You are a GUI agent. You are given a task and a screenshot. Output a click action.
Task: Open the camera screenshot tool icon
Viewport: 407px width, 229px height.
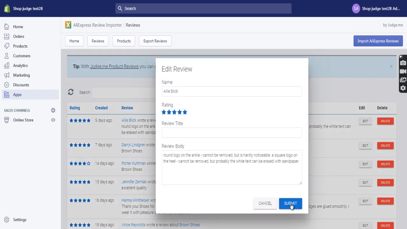click(403, 63)
